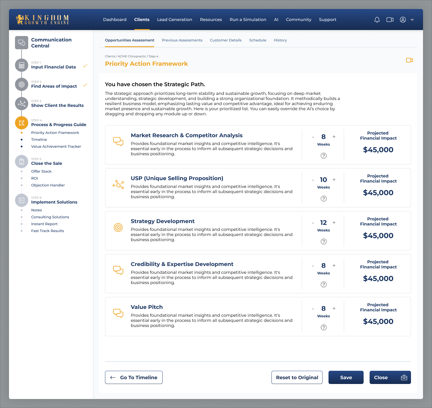The width and height of the screenshot is (432, 408).
Task: Switch to the Previous Assessments tab
Action: (x=182, y=40)
